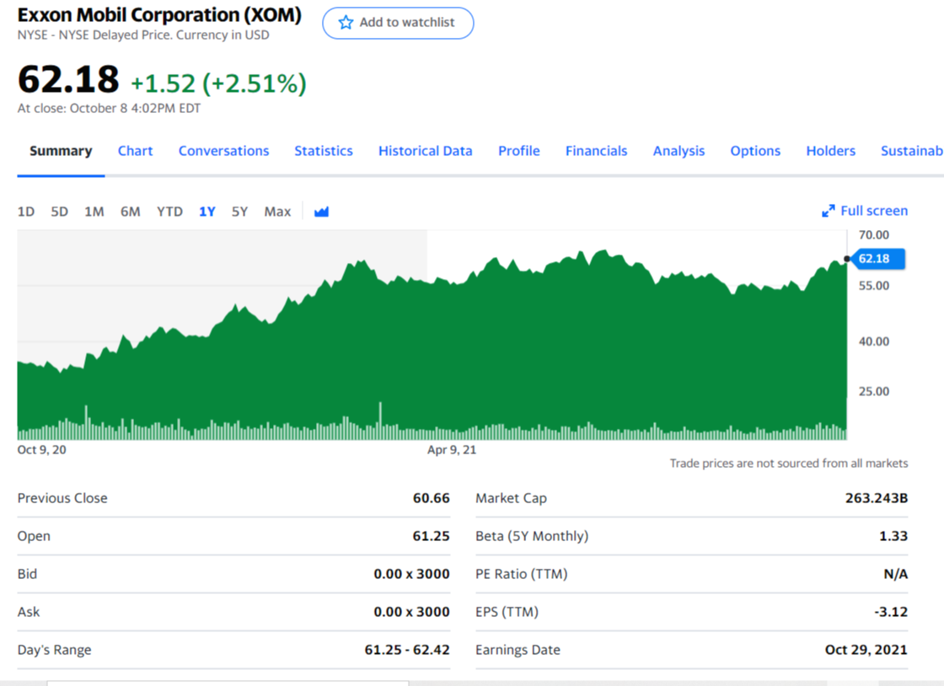
Task: Click the star icon in Add to watchlist
Action: pos(346,23)
